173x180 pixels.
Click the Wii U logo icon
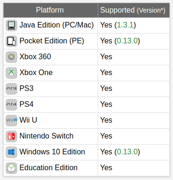pyautogui.click(x=11, y=120)
